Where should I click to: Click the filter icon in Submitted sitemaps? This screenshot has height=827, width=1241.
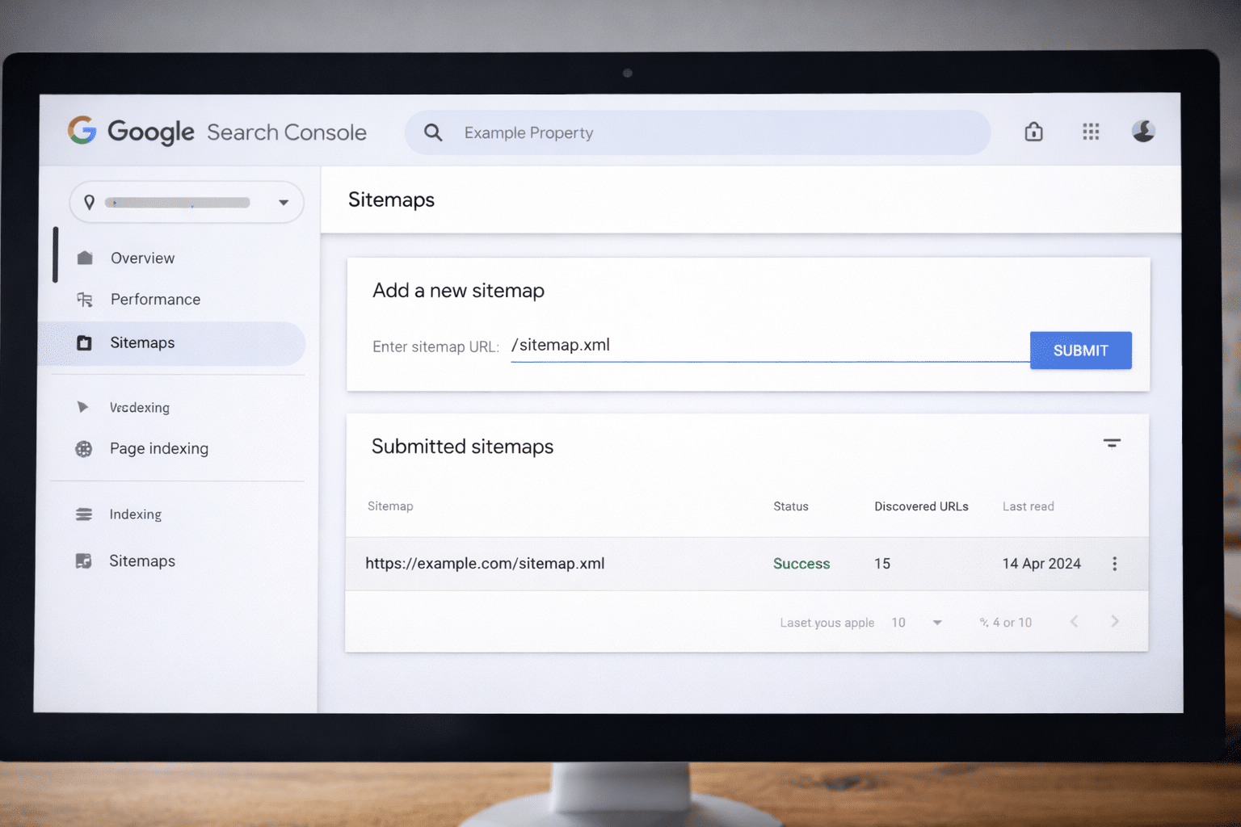click(x=1112, y=443)
